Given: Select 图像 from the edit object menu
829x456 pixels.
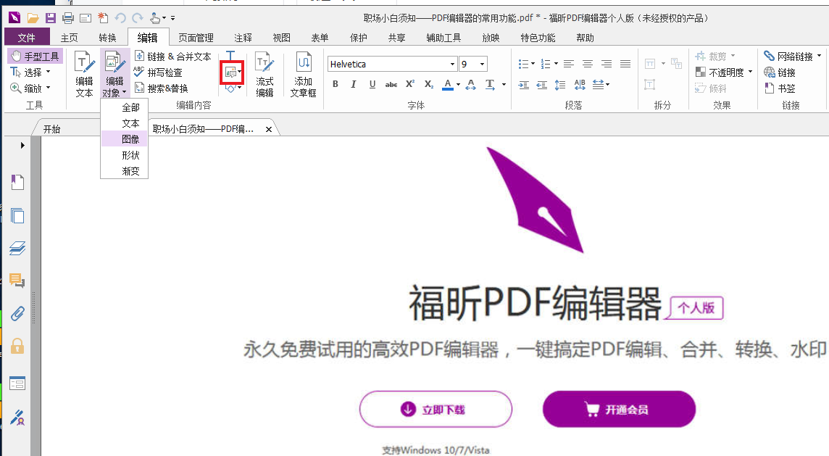Looking at the screenshot, I should click(125, 139).
